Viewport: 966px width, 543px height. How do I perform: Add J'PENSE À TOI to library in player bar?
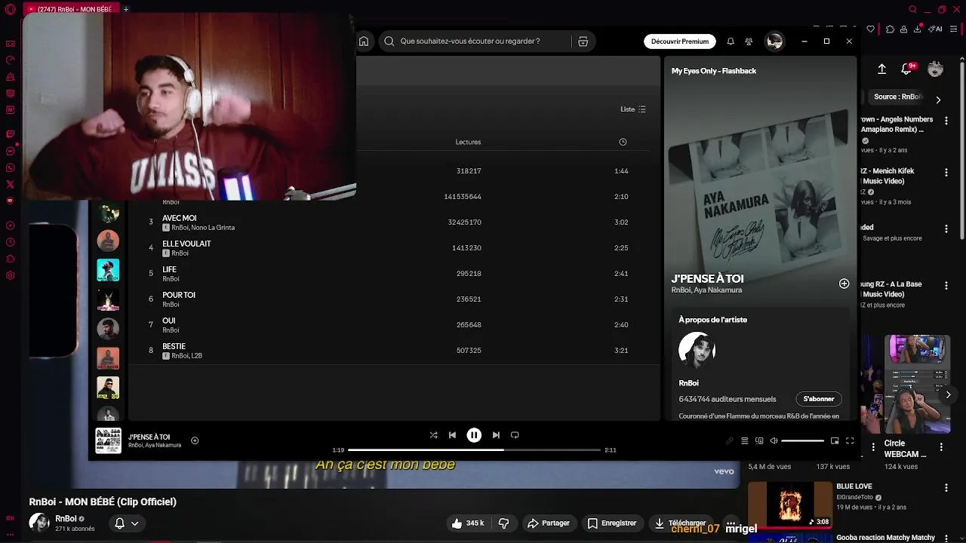195,440
